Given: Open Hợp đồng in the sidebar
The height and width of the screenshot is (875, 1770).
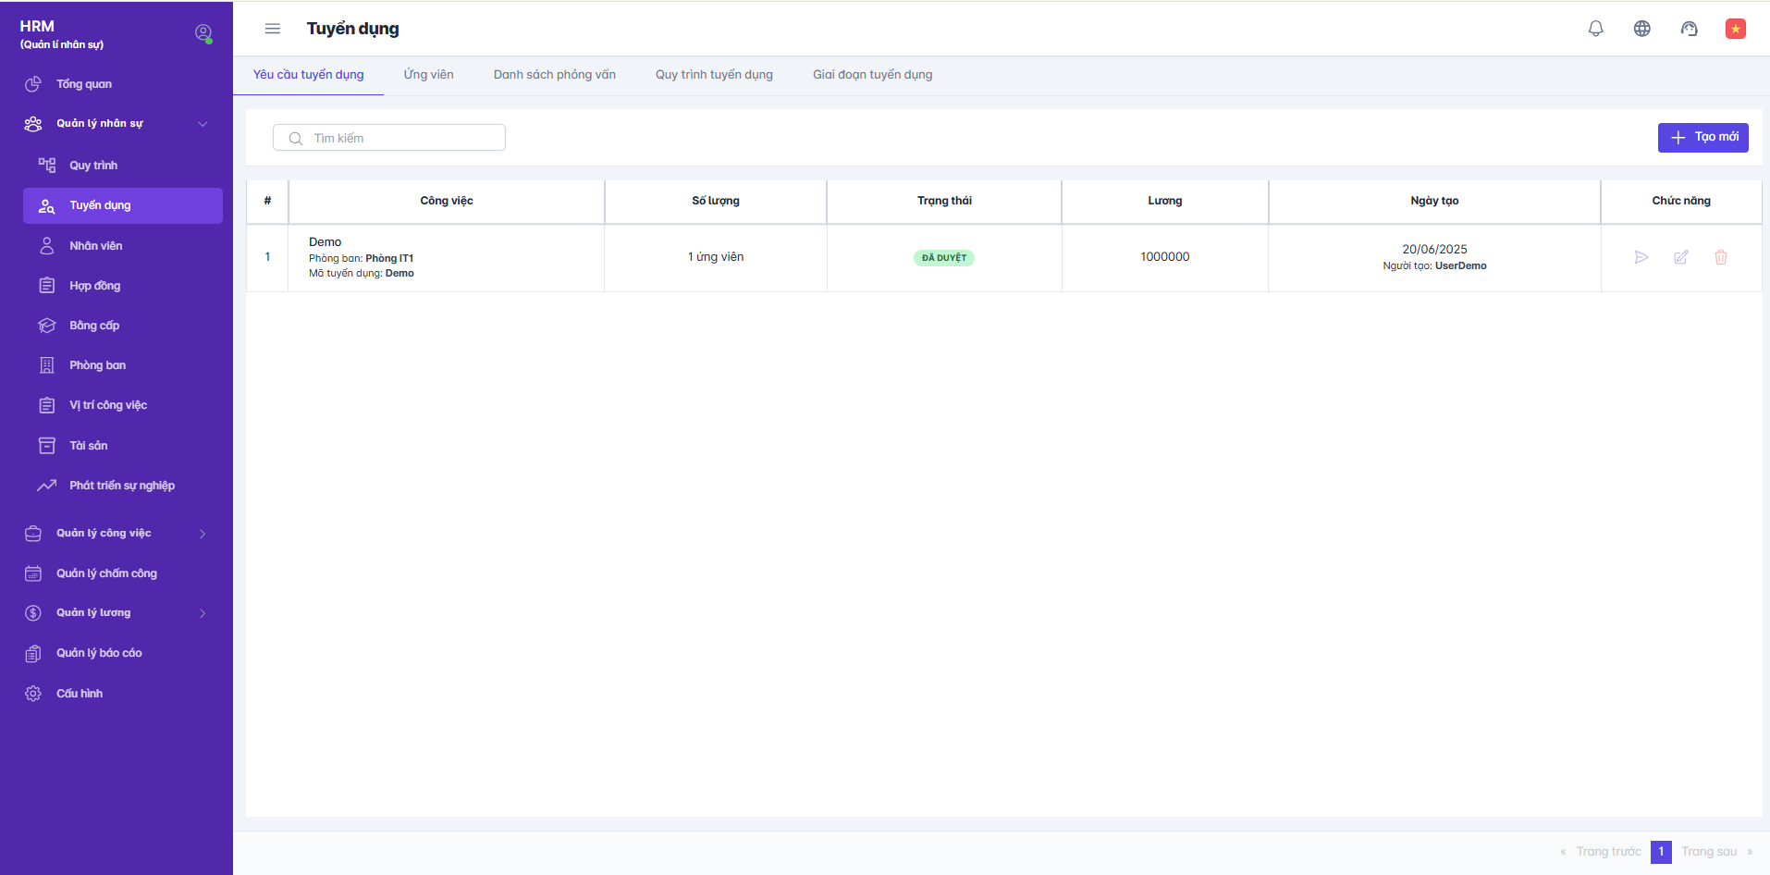Looking at the screenshot, I should point(94,286).
